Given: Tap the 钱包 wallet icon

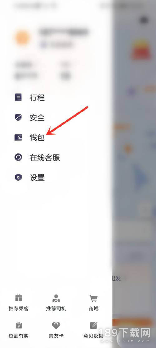Looking at the screenshot, I should coord(18,138).
